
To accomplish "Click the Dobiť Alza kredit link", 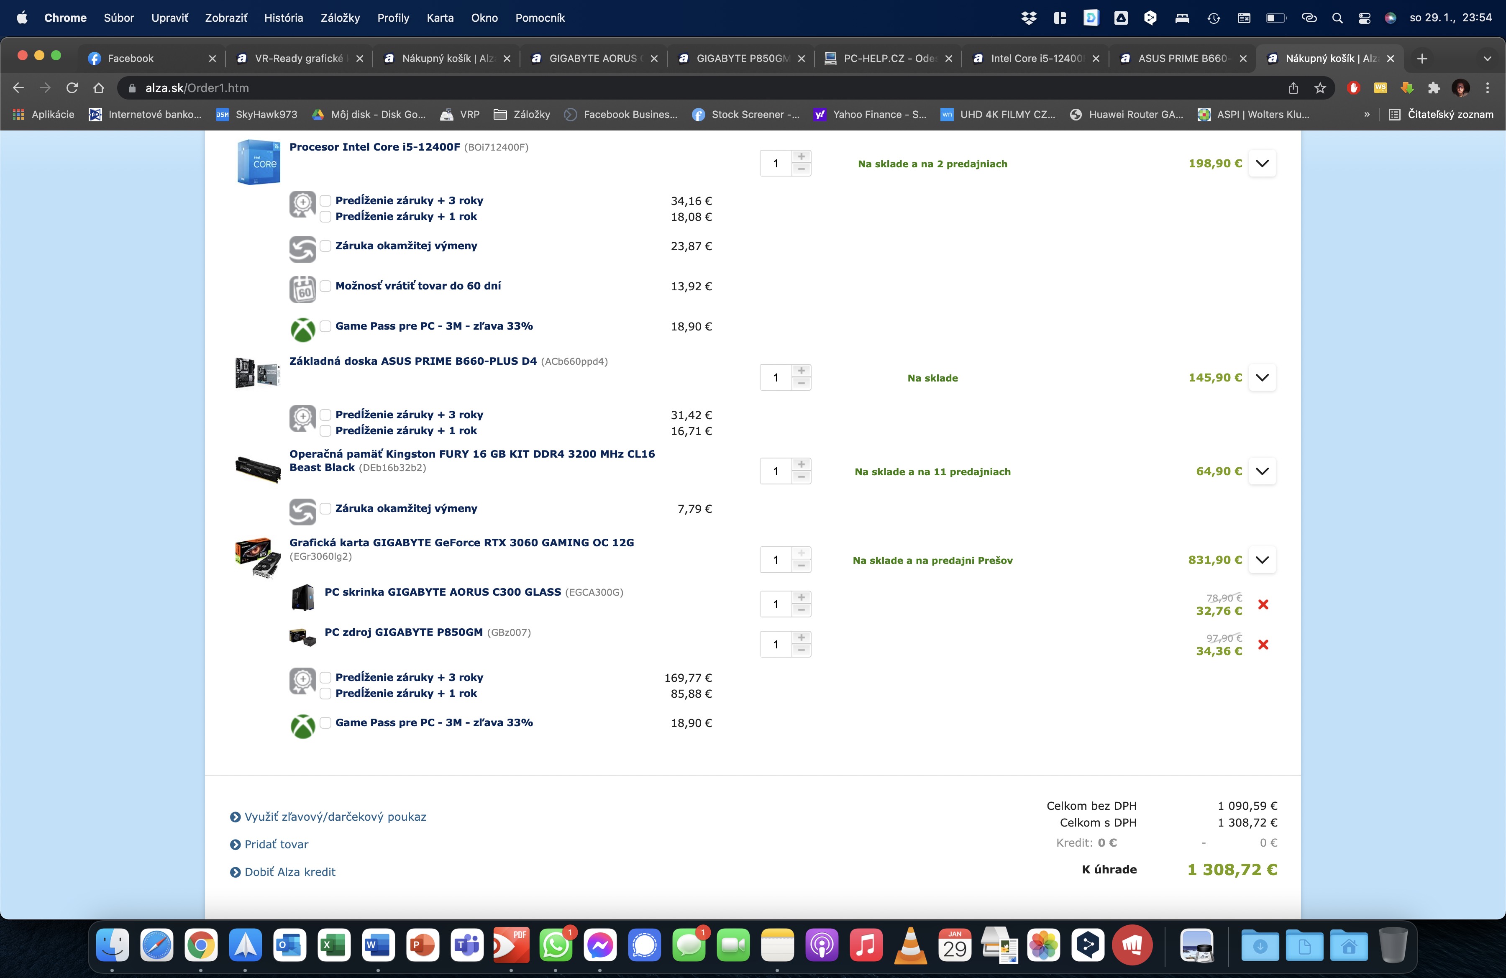I will point(289,872).
